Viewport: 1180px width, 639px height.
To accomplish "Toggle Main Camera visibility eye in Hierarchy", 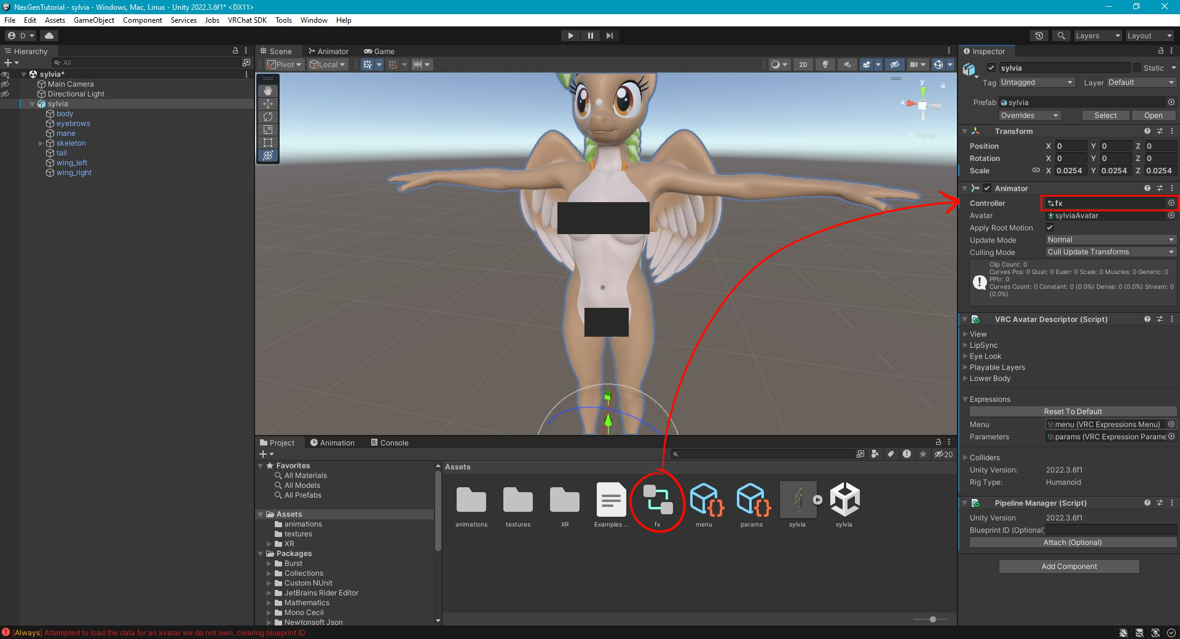I will point(5,84).
